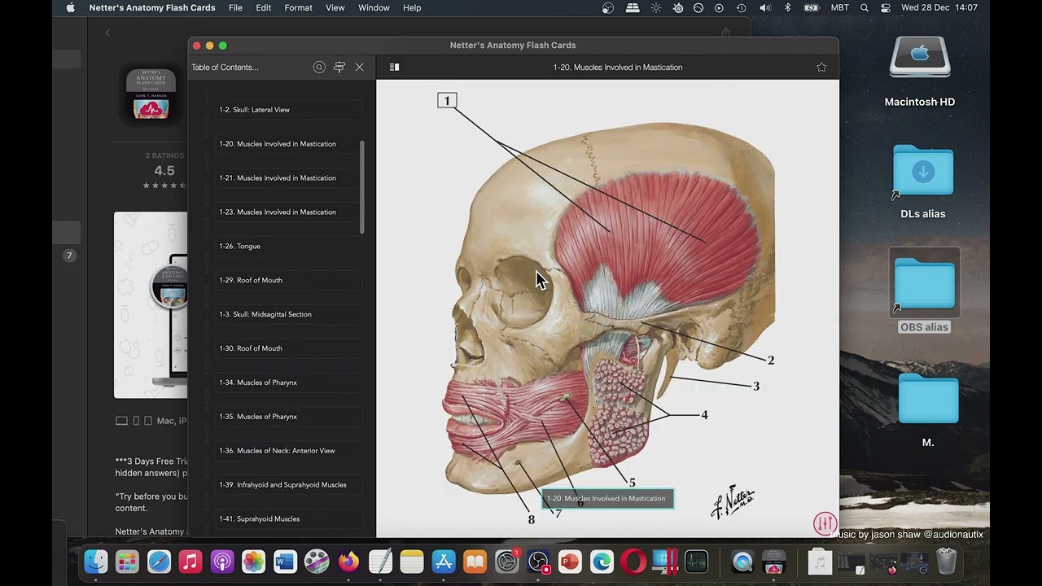Click the table of contents scrollbar
1042x586 pixels.
coord(361,187)
